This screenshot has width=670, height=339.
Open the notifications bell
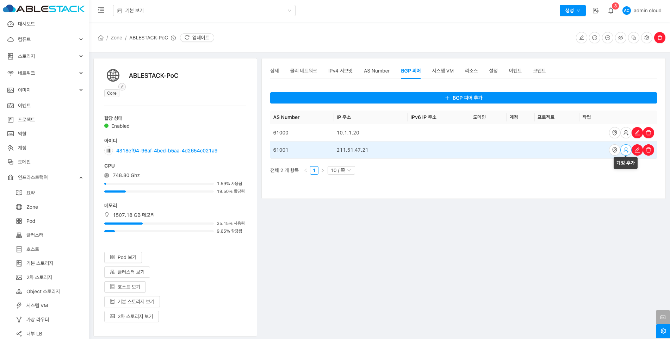point(611,11)
